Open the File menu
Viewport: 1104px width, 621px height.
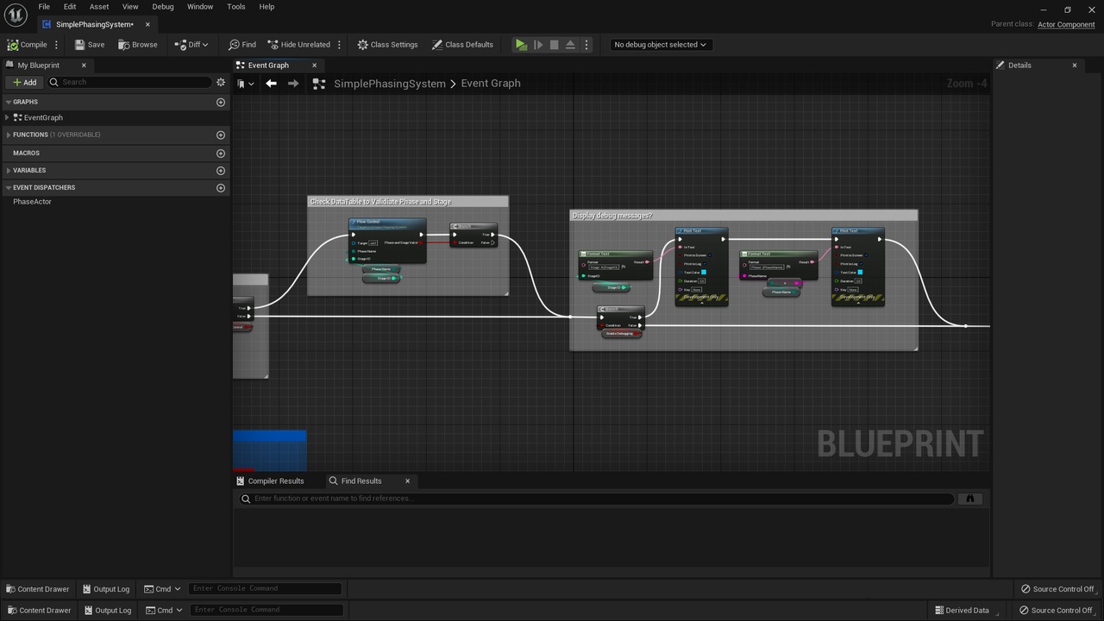click(44, 7)
